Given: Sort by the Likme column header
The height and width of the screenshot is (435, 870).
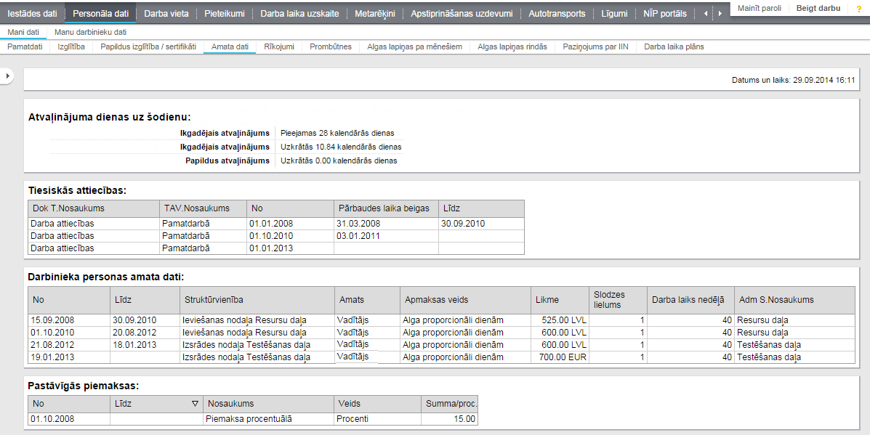Looking at the screenshot, I should coord(560,300).
